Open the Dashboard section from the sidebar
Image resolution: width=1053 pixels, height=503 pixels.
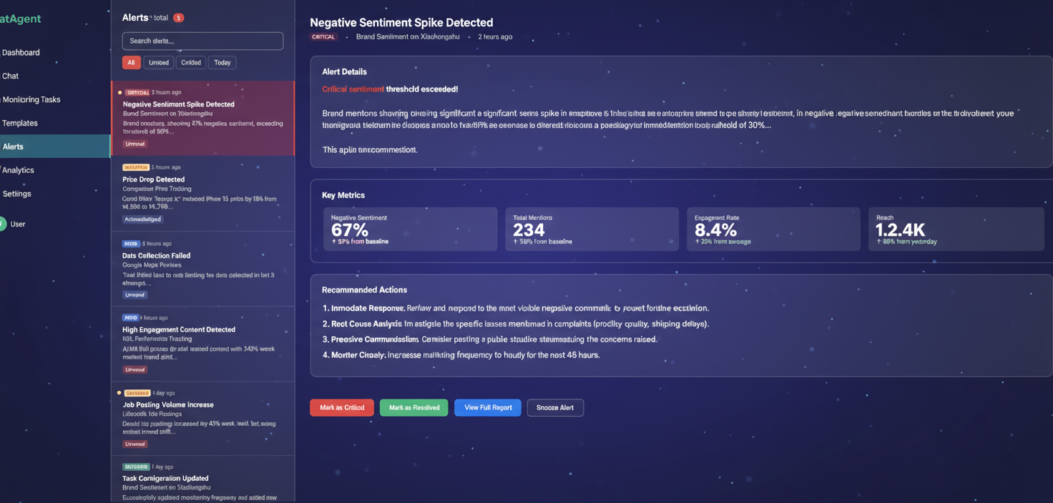coord(21,52)
